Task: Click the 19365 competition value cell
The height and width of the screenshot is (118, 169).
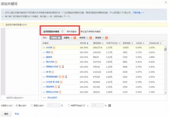Action: [x=126, y=47]
